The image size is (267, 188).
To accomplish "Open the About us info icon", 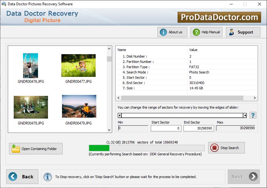I will (164, 32).
